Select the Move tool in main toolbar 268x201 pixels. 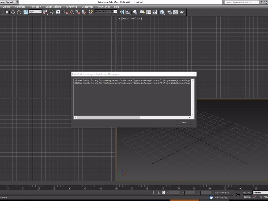point(13,12)
